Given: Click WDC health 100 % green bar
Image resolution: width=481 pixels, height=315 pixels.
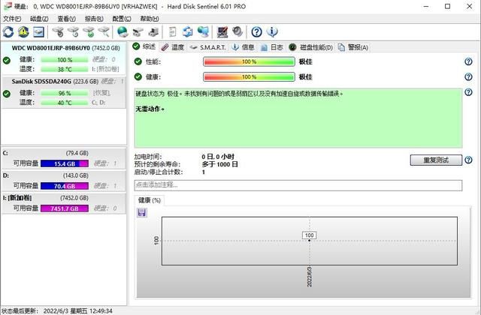Looking at the screenshot, I should coord(65,60).
